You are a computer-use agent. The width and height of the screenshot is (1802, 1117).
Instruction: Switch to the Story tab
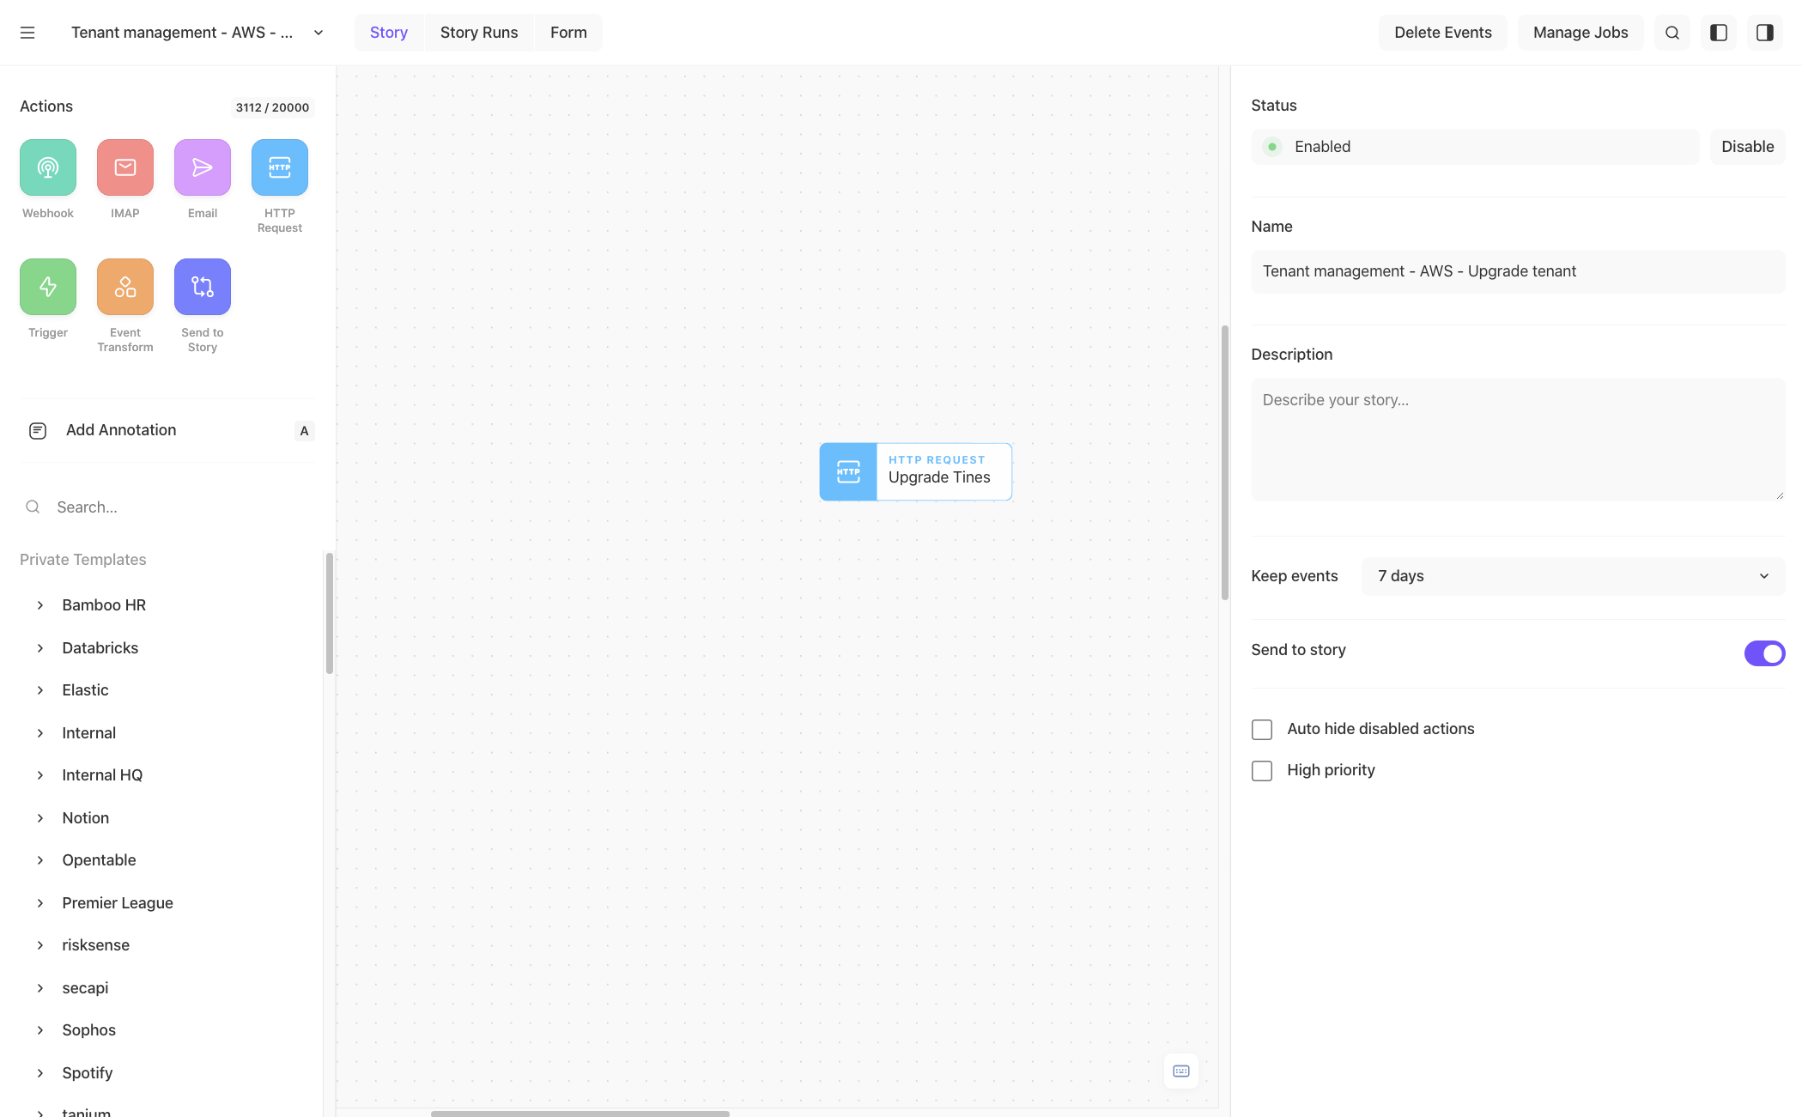click(x=389, y=33)
